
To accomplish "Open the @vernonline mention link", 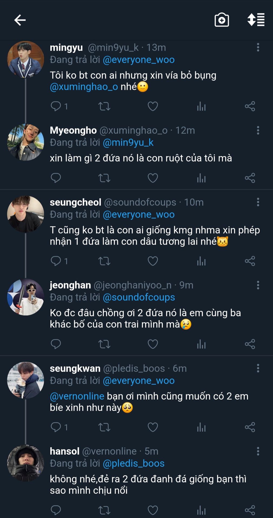I will [x=77, y=396].
